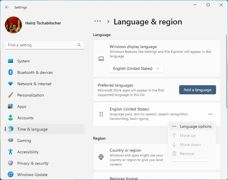The height and width of the screenshot is (180, 228).
Task: Open the Gaming controller icon
Action: (11, 140)
